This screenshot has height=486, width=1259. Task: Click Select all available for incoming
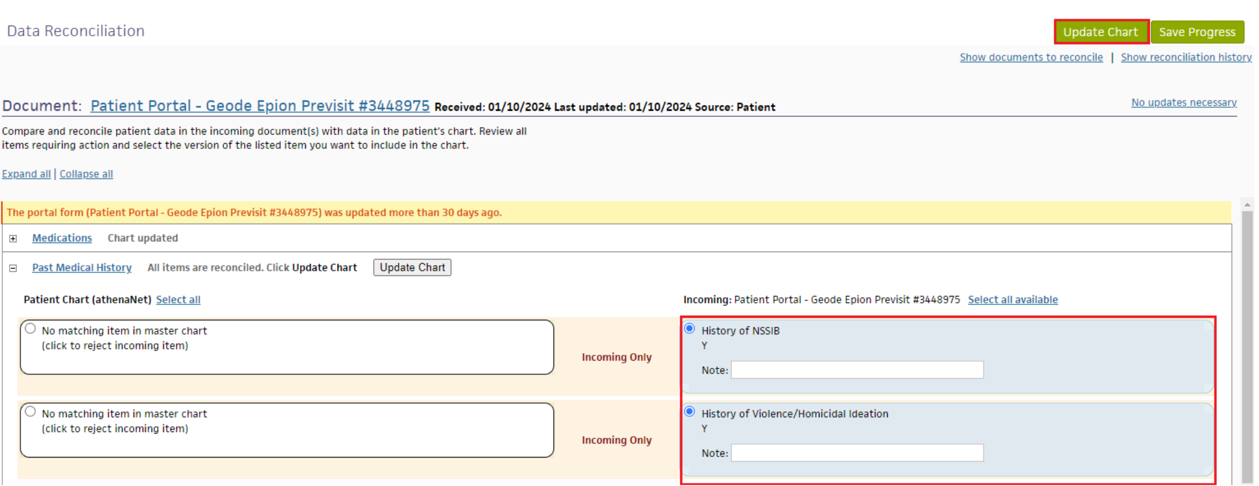[x=1013, y=300]
